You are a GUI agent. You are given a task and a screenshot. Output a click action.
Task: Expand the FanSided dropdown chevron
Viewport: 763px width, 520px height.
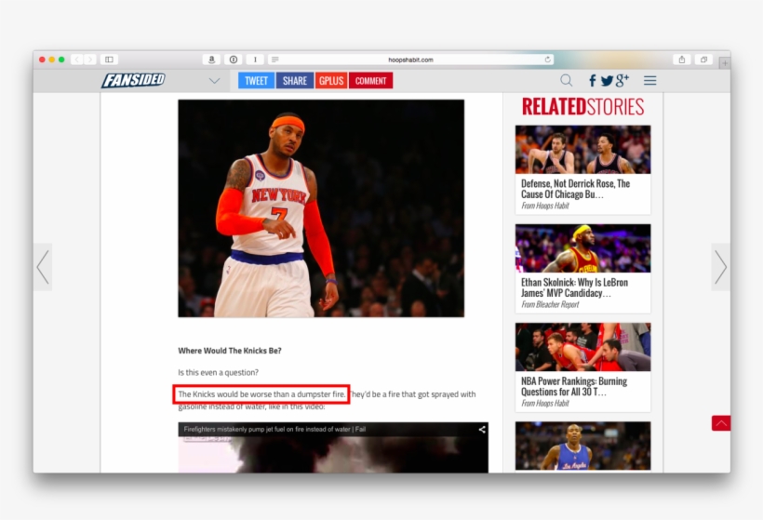point(215,81)
